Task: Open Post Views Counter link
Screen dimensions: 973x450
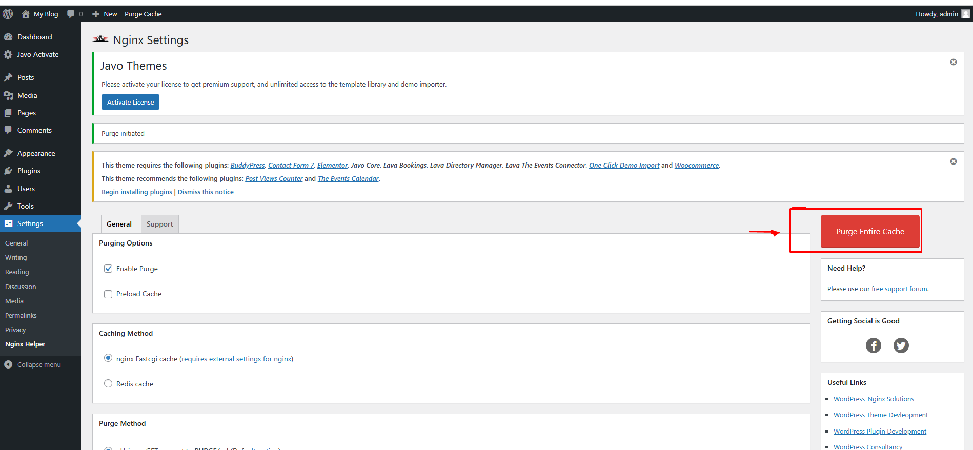Action: coord(274,178)
